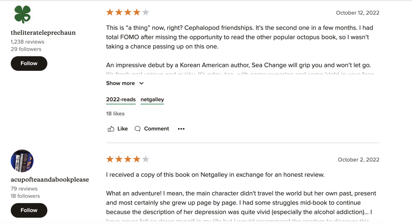Follow acupofteaandabookplease
Image resolution: width=412 pixels, height=224 pixels.
click(29, 210)
